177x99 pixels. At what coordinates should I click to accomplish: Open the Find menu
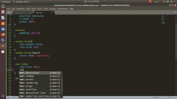pos(28,9)
